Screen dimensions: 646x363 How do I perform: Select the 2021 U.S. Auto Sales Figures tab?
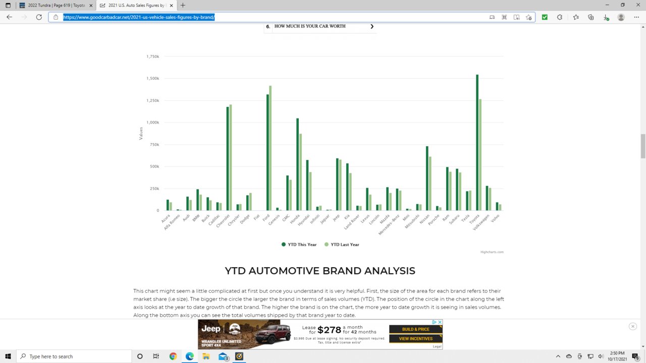[136, 5]
